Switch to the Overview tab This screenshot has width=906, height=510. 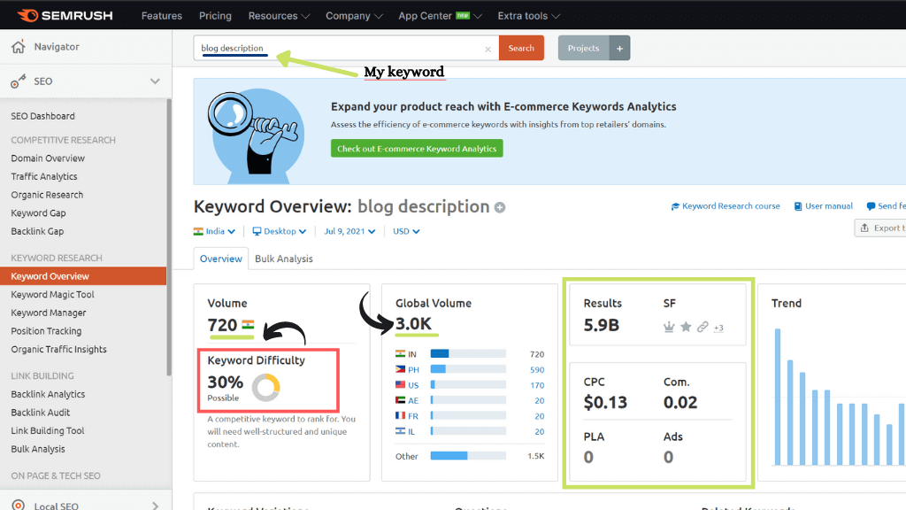pyautogui.click(x=220, y=259)
